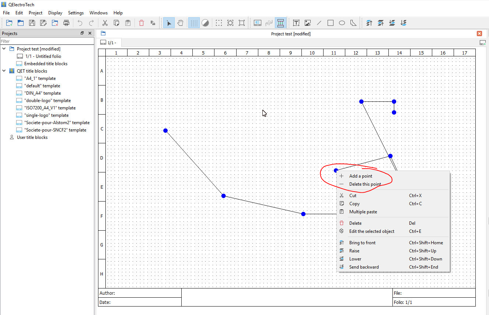The image size is (489, 315).
Task: Float the Projects panel
Action: (x=82, y=33)
